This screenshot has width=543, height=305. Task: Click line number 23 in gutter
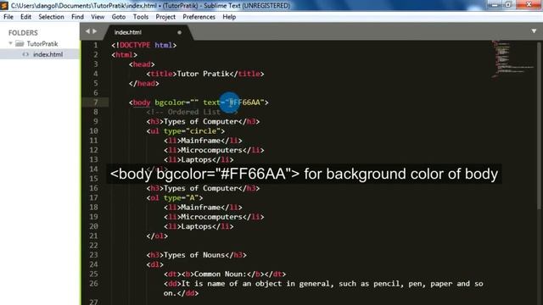93,255
